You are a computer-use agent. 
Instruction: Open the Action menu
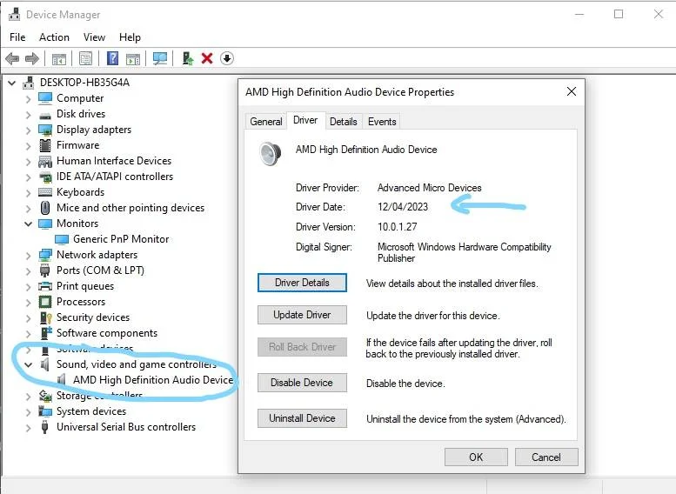pos(54,37)
